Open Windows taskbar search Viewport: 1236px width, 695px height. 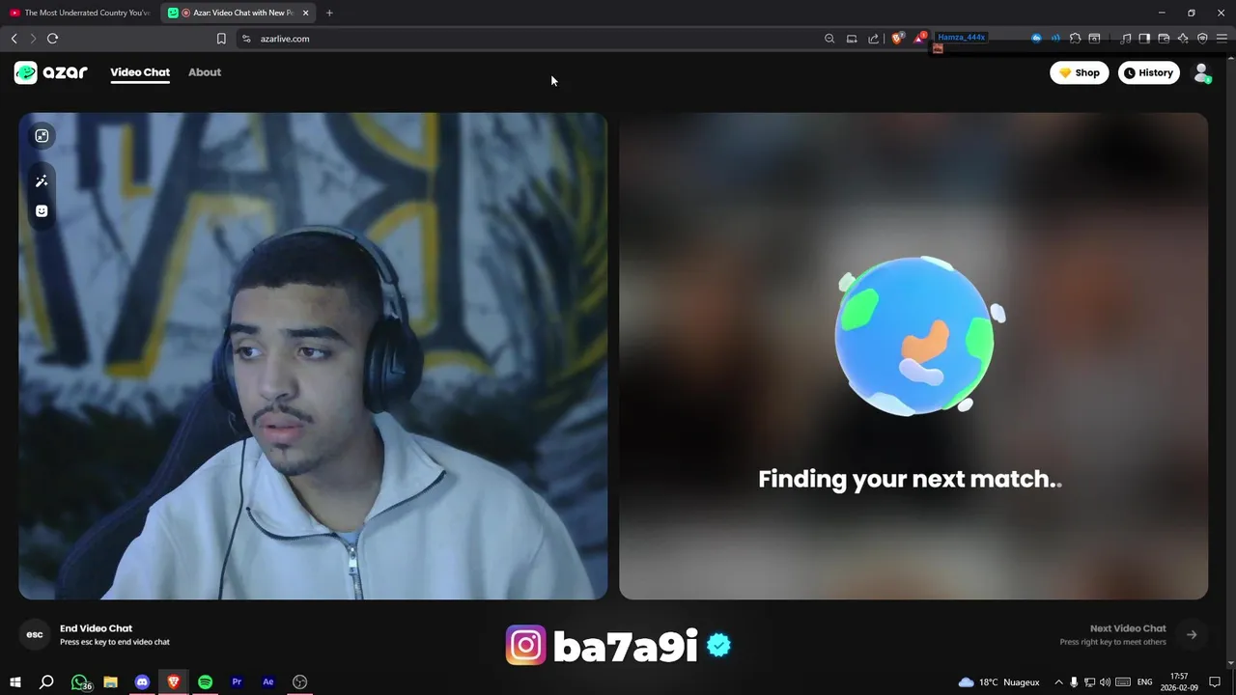(46, 681)
